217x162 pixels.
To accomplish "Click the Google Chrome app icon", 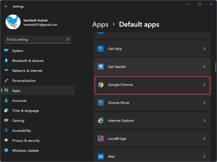I will pyautogui.click(x=101, y=85).
